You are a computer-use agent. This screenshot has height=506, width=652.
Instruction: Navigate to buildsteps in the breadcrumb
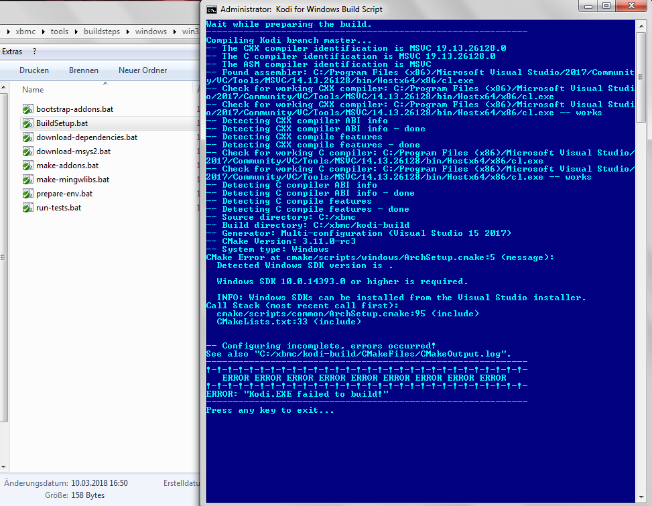(x=102, y=31)
